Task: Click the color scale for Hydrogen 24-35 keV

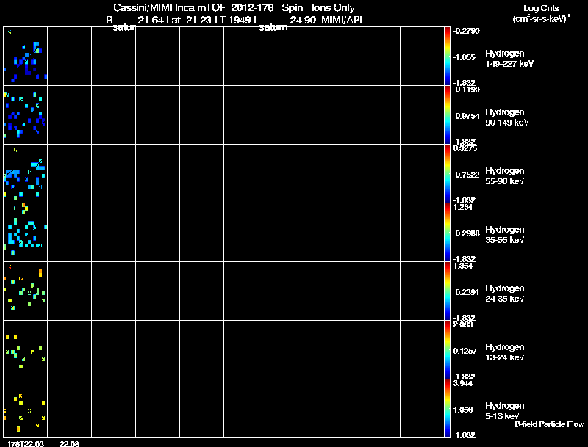Action: tap(447, 291)
